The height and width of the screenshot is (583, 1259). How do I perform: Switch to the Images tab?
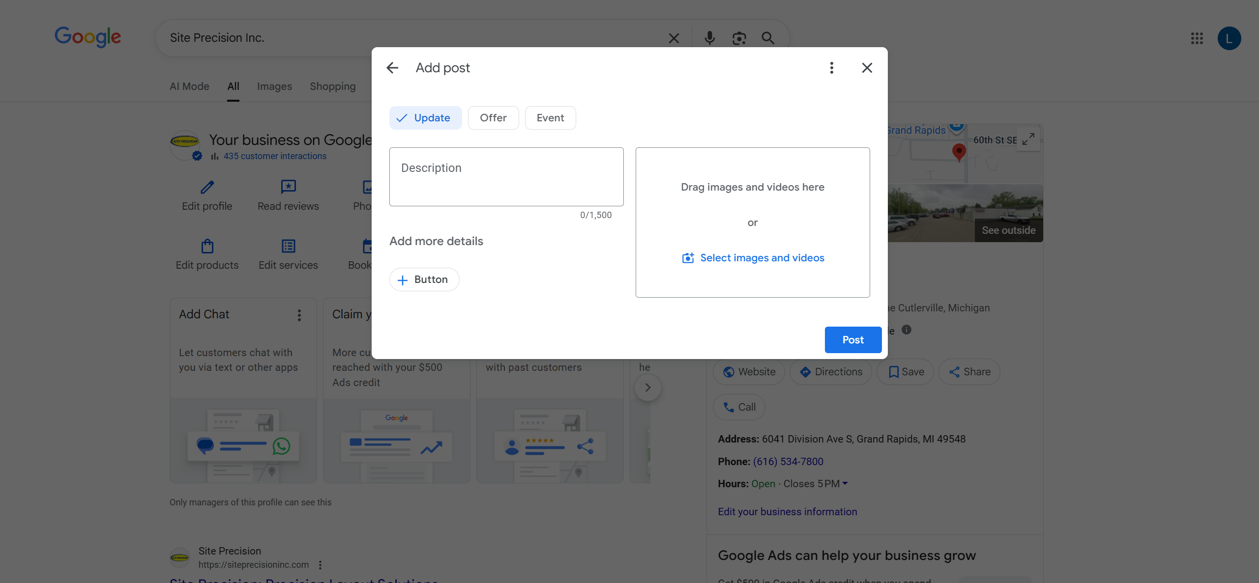tap(274, 86)
